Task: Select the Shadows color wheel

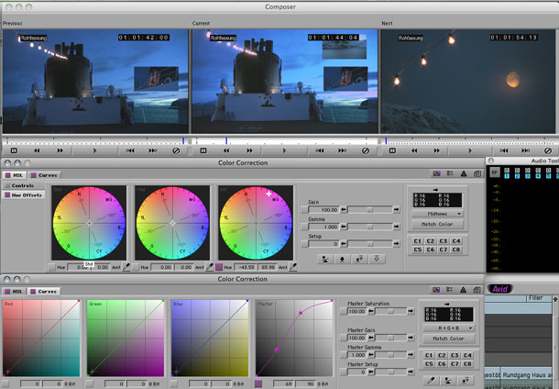Action: (x=89, y=222)
